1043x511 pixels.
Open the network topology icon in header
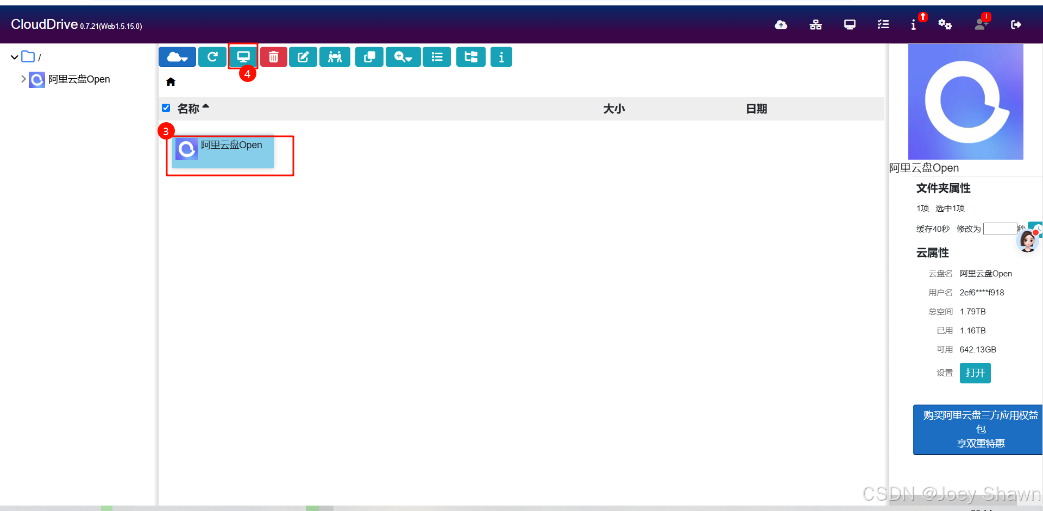(815, 24)
